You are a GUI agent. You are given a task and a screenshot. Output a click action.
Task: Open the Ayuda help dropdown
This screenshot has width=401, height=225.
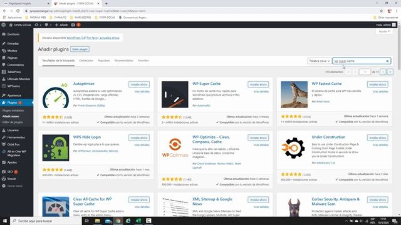384,31
